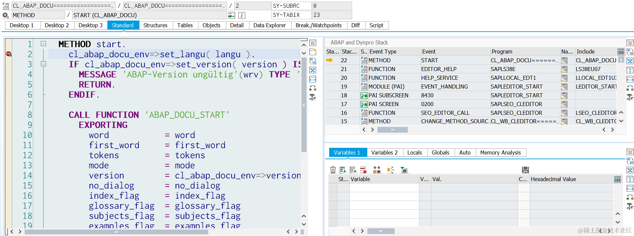Switch to the Desktop 1 tab
The image size is (634, 236).
pos(22,25)
